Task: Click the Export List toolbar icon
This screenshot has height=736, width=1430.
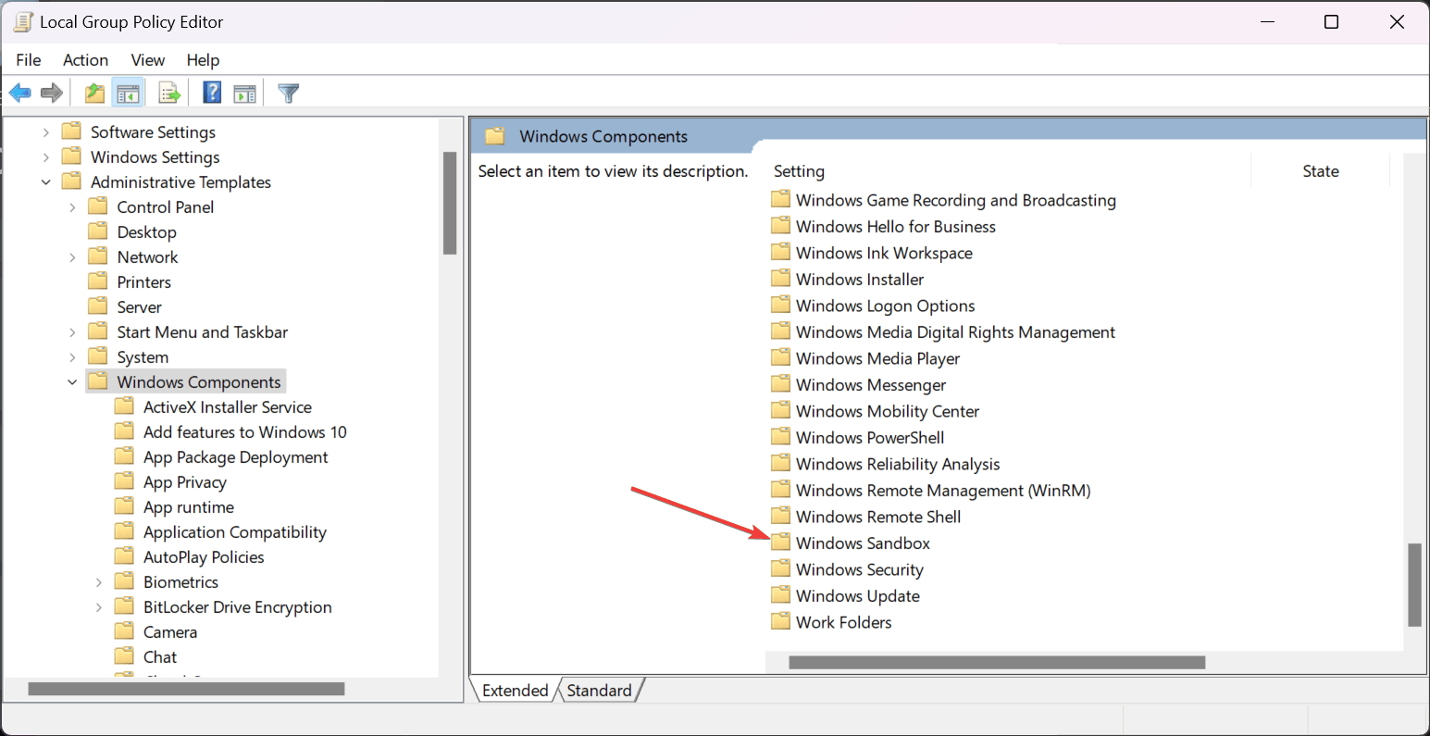Action: coord(168,93)
